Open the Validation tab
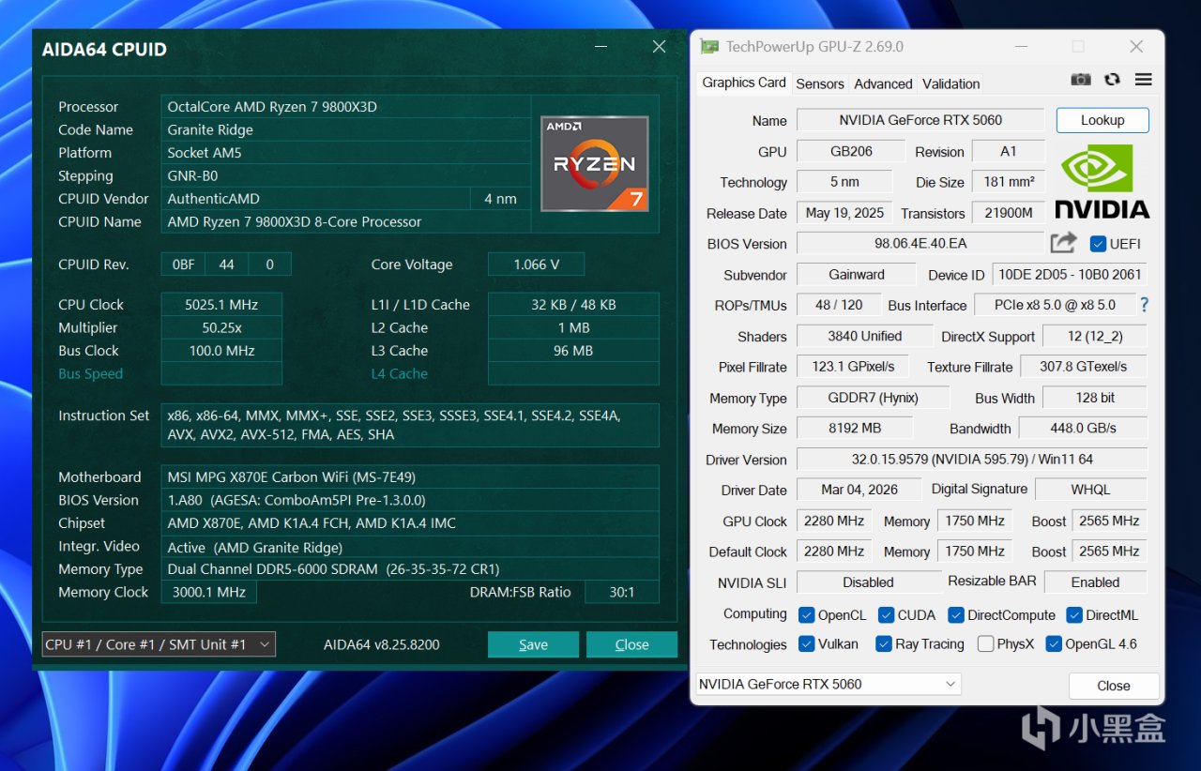Viewport: 1201px width, 771px height. 950,83
